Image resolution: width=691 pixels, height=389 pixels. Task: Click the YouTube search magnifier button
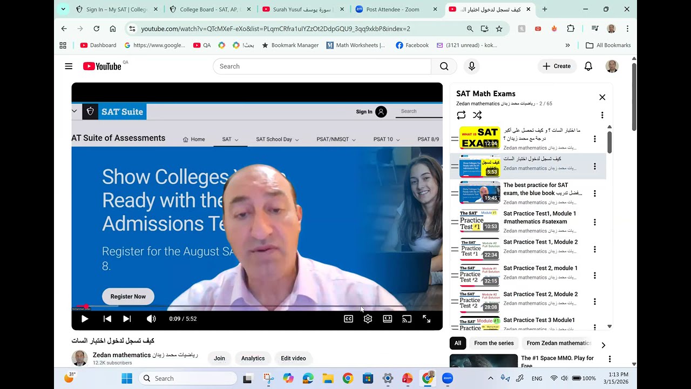point(444,66)
